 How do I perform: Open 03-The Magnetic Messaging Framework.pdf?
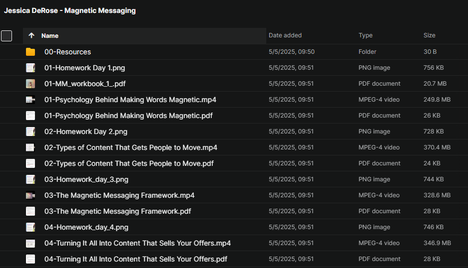pyautogui.click(x=117, y=211)
